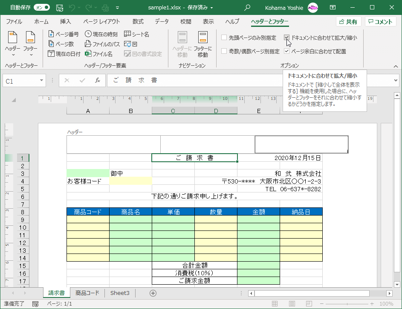
Task: Enable 奇数/偶数ページ別指定 option
Action: [224, 50]
